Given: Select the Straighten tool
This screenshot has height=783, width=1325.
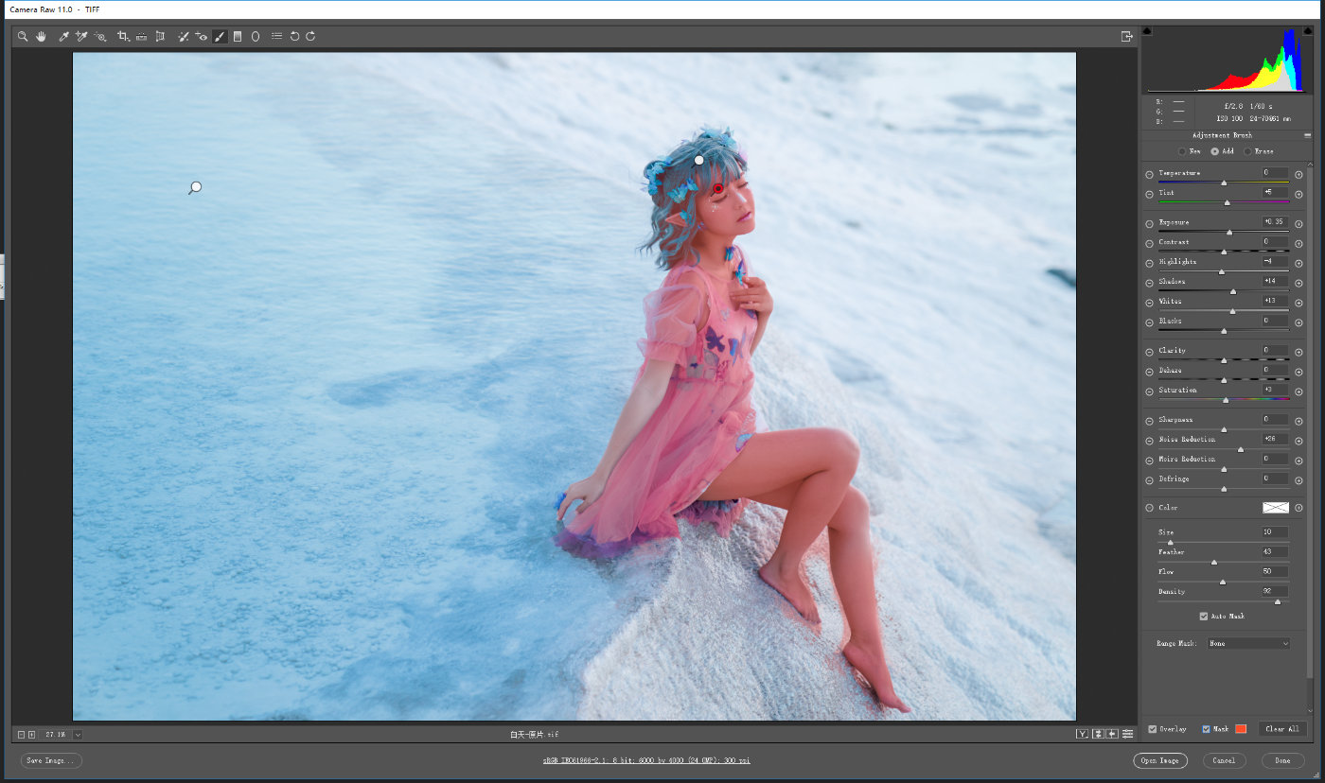Looking at the screenshot, I should (141, 37).
